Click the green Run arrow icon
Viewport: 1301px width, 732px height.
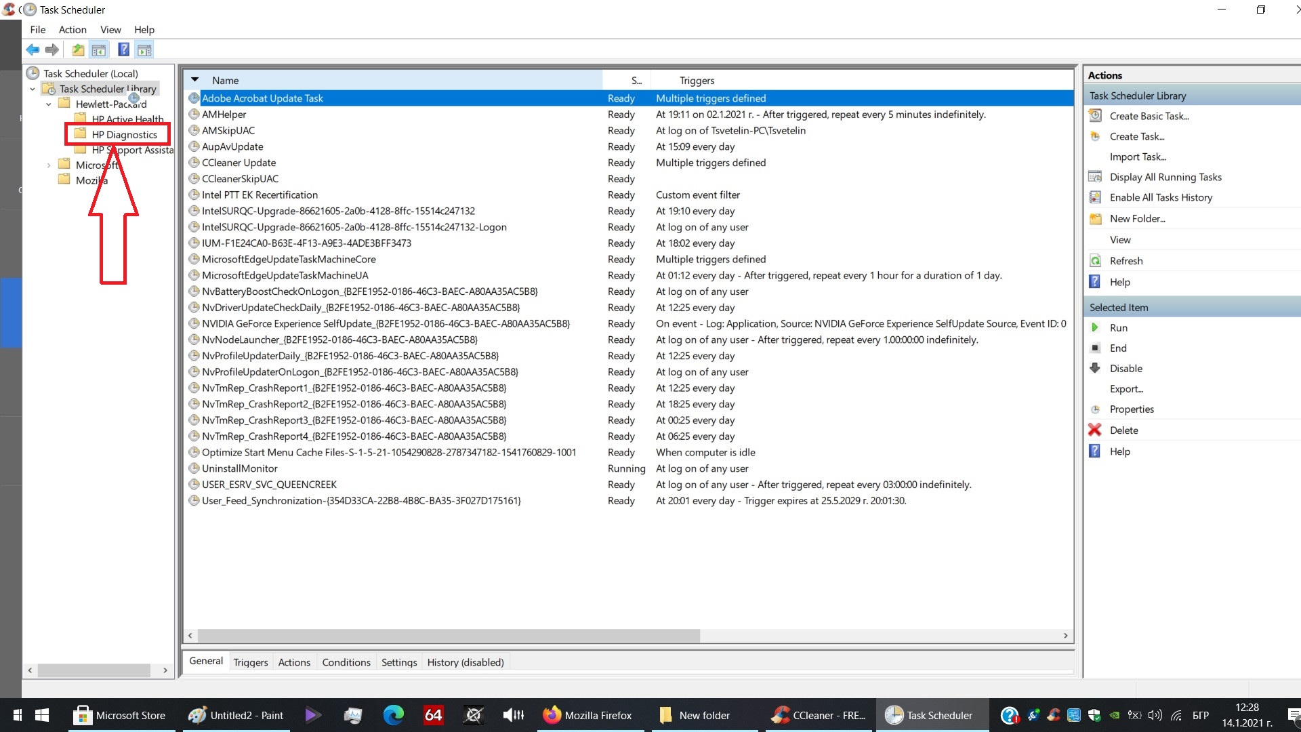pyautogui.click(x=1095, y=327)
